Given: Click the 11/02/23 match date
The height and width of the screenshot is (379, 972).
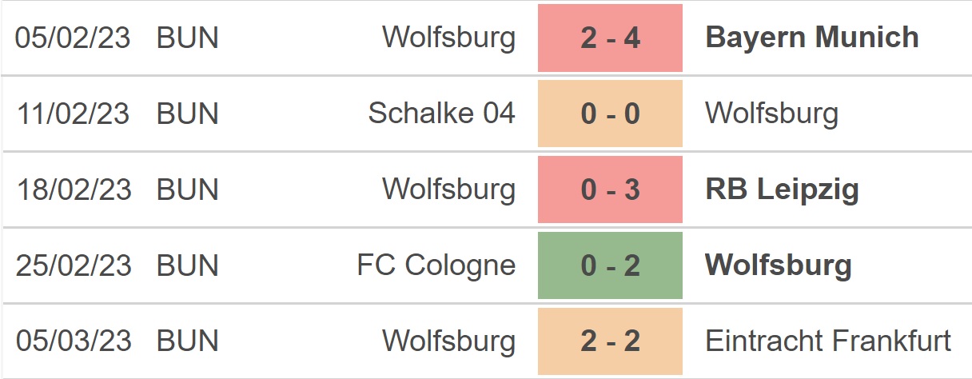Looking at the screenshot, I should tap(73, 114).
